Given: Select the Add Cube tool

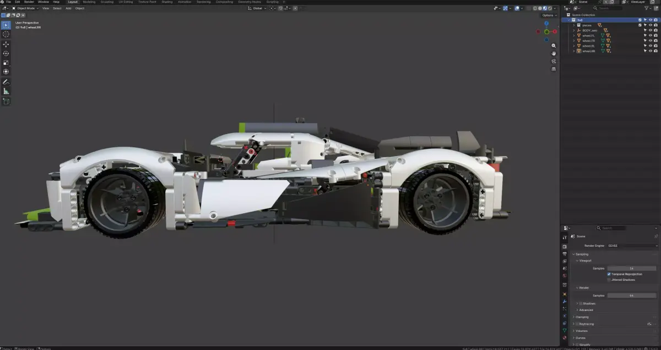Looking at the screenshot, I should [6, 101].
